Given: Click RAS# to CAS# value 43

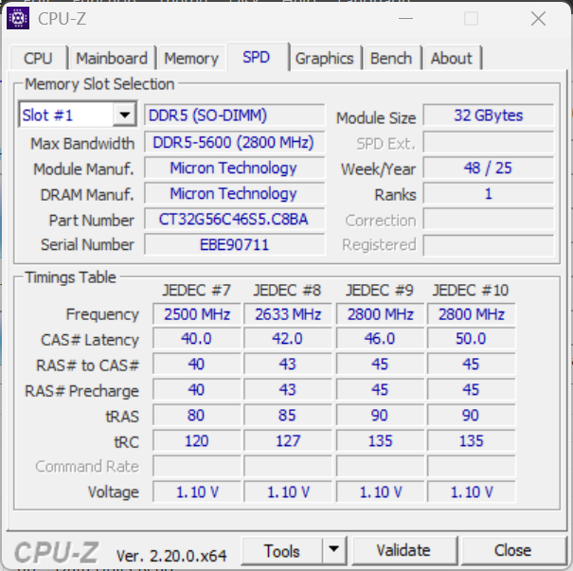Looking at the screenshot, I should click(x=288, y=364).
